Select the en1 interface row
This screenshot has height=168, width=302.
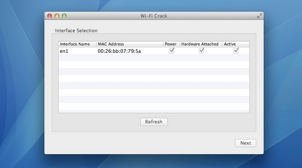(x=154, y=51)
